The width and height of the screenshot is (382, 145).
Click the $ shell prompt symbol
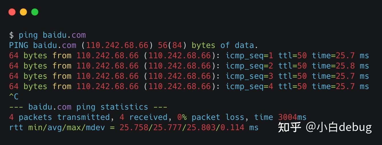(x=11, y=35)
